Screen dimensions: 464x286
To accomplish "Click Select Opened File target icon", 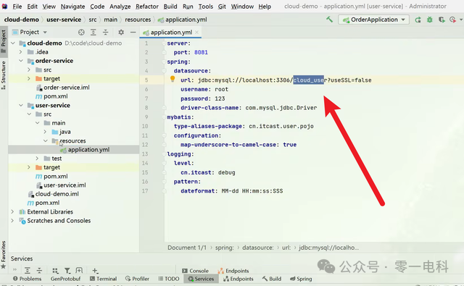I will click(81, 32).
